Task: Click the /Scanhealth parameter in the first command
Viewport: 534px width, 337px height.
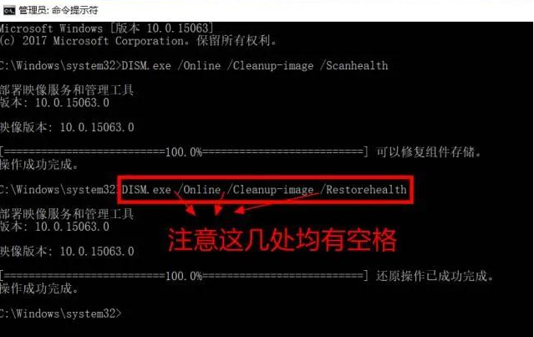Action: pos(353,65)
